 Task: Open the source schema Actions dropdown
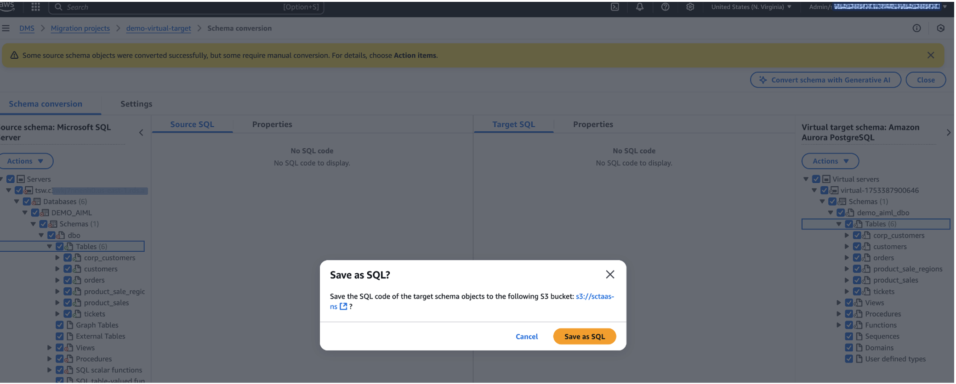point(25,161)
